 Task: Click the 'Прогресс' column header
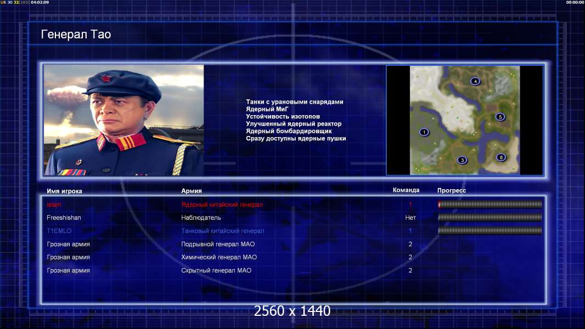coord(452,190)
